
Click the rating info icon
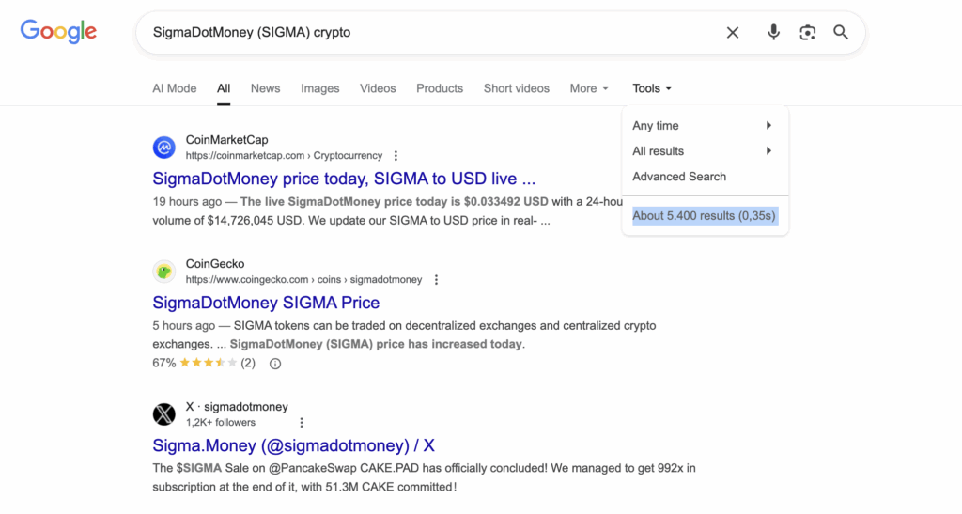tap(275, 364)
